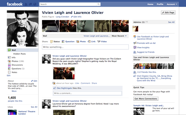Screen dimensions: 186x115
Task: Open the Most Recent filter dropdown
Action: coord(119,36)
